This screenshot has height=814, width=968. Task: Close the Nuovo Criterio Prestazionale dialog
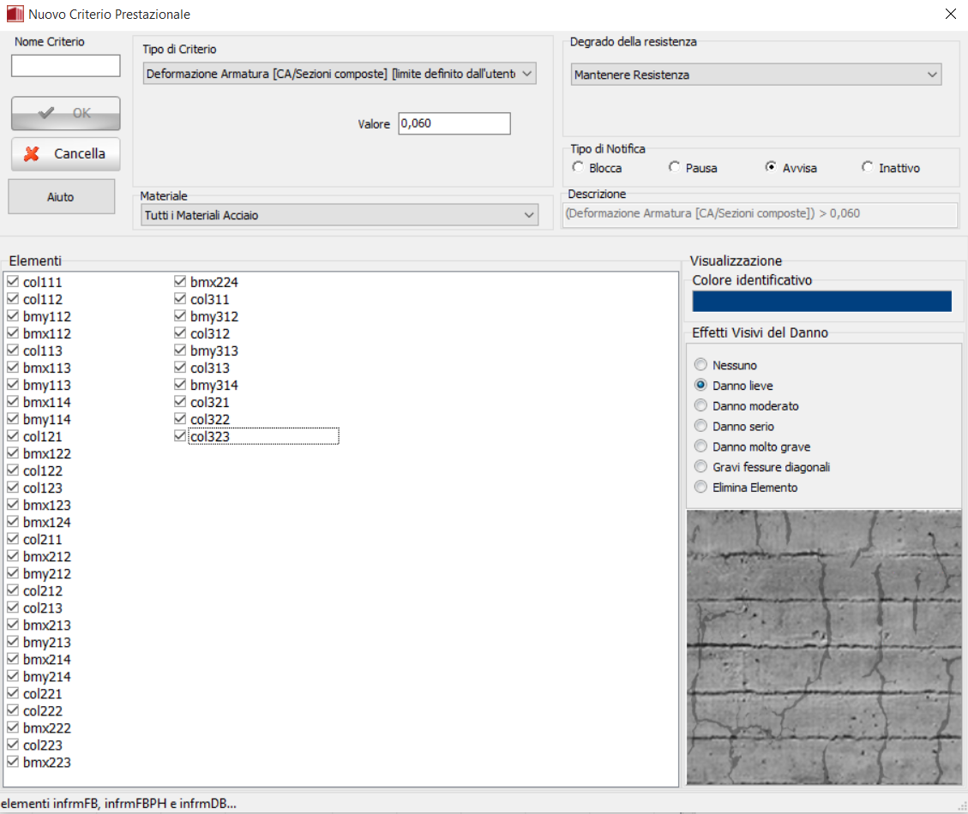point(950,15)
